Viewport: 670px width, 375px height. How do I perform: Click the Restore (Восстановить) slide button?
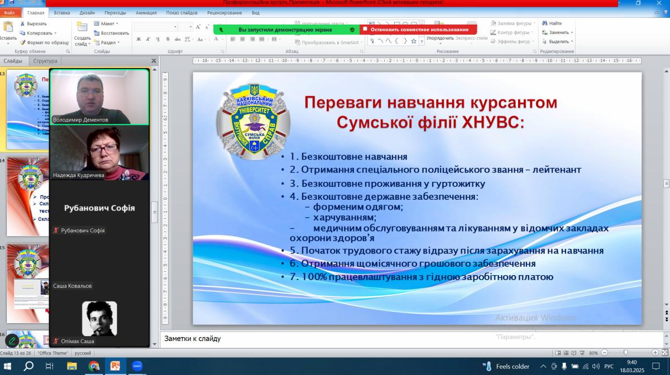pos(111,33)
